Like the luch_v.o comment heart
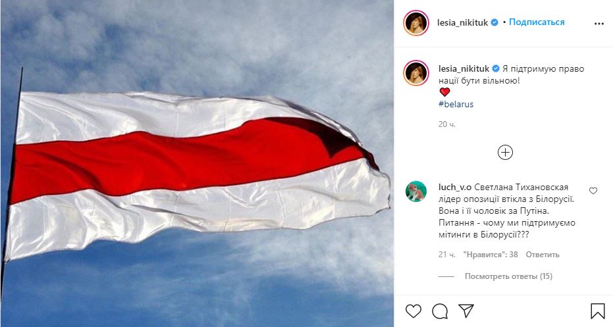 (593, 191)
